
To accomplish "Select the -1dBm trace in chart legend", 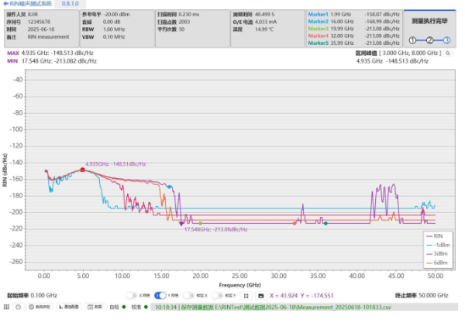I will point(437,244).
